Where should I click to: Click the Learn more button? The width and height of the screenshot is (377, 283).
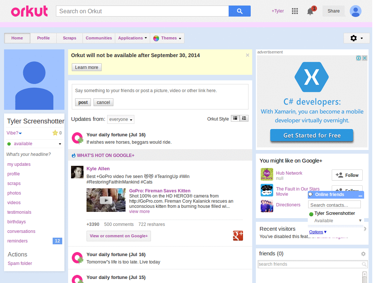pyautogui.click(x=87, y=67)
